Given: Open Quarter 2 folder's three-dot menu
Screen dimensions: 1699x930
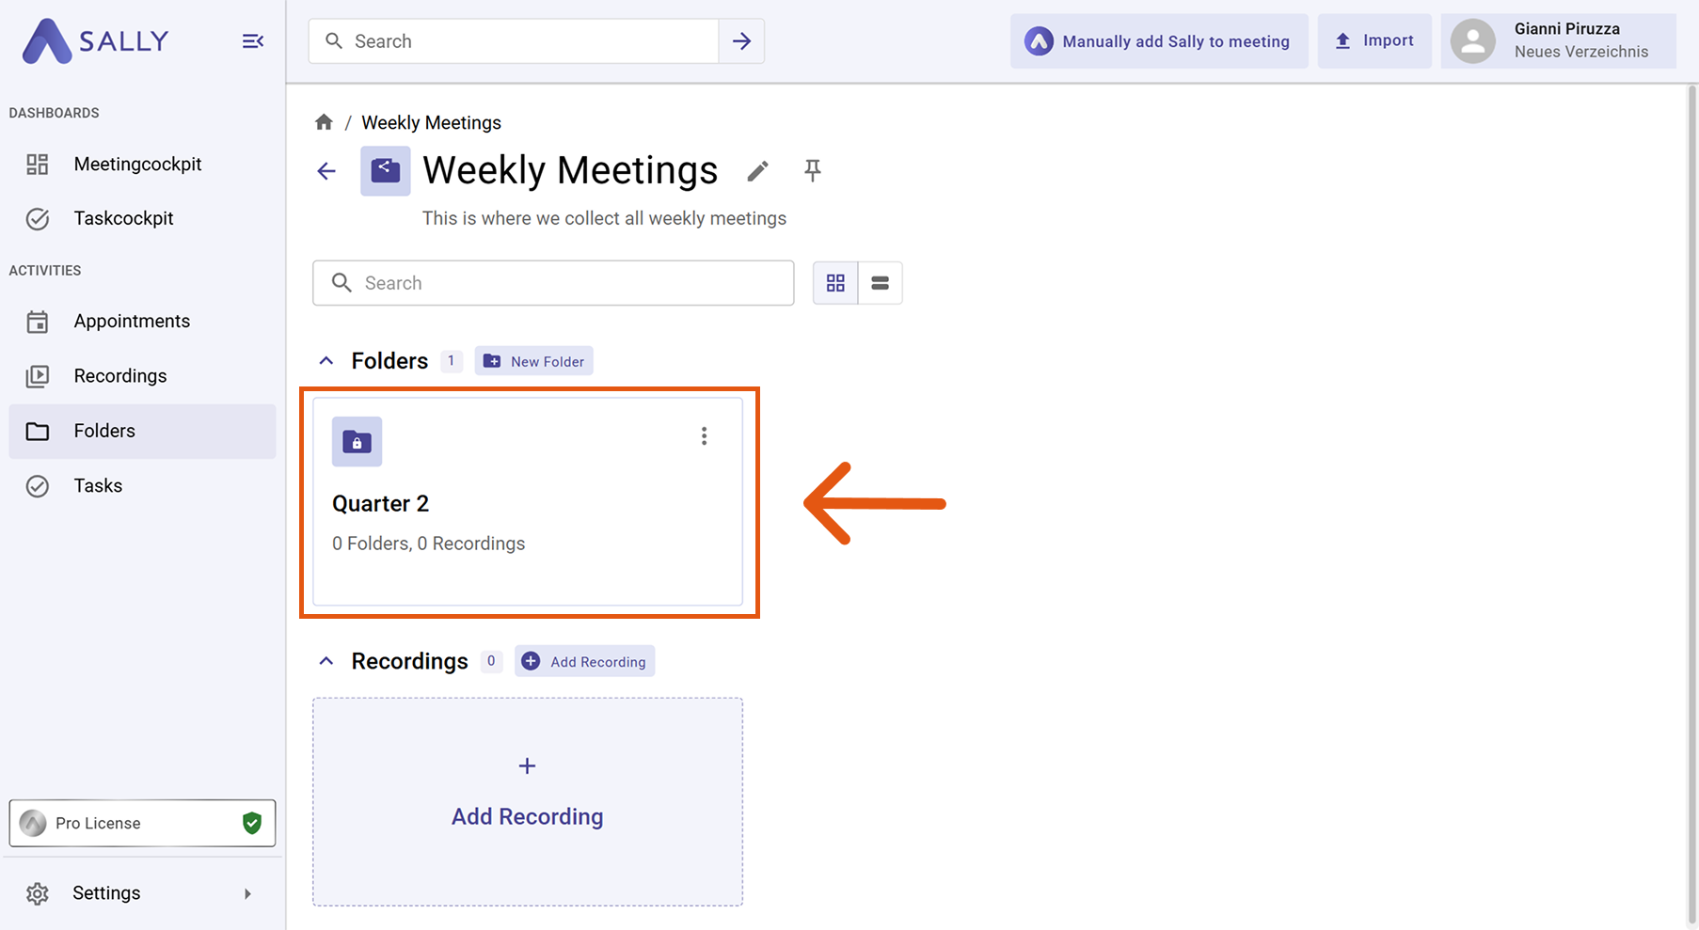Looking at the screenshot, I should [704, 436].
